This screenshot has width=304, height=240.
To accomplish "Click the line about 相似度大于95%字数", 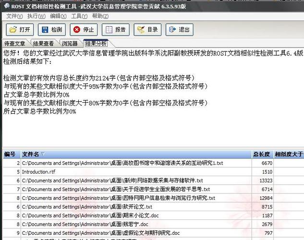I will point(106,86).
